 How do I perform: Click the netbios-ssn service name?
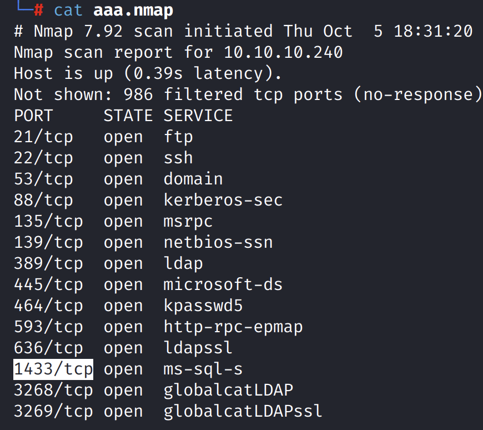pos(218,243)
